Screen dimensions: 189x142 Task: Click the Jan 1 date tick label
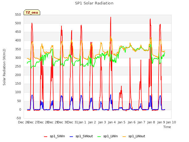[82, 122]
